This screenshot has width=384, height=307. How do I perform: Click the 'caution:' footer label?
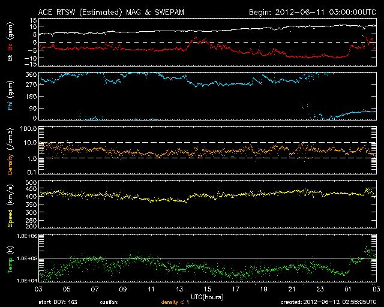[109, 302]
